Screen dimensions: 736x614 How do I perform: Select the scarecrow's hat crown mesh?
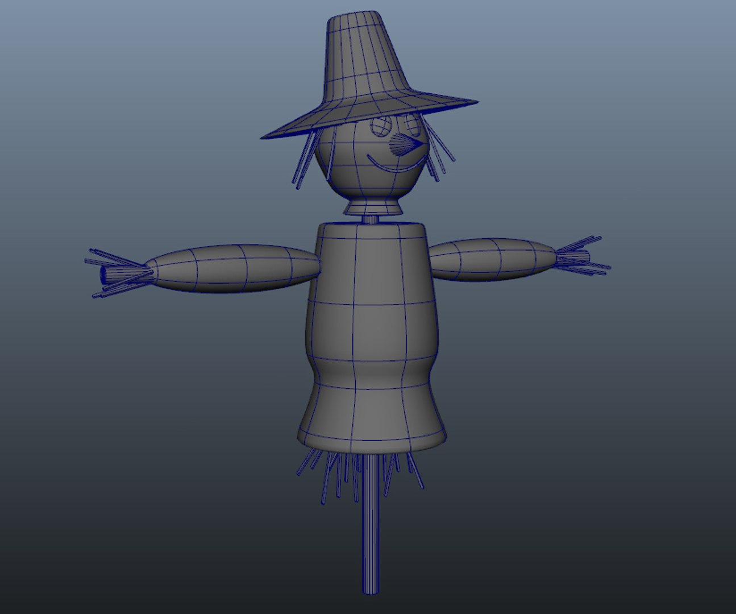click(364, 57)
